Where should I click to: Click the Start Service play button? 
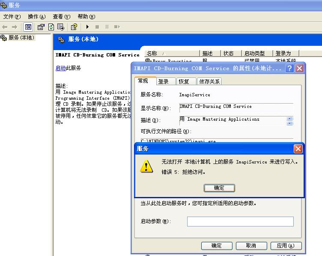87,27
